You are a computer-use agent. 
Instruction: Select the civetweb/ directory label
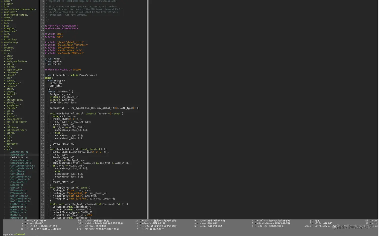pos(12,72)
